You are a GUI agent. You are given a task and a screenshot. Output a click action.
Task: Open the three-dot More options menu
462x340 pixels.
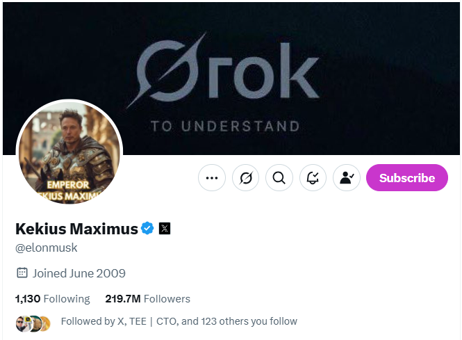(x=212, y=178)
